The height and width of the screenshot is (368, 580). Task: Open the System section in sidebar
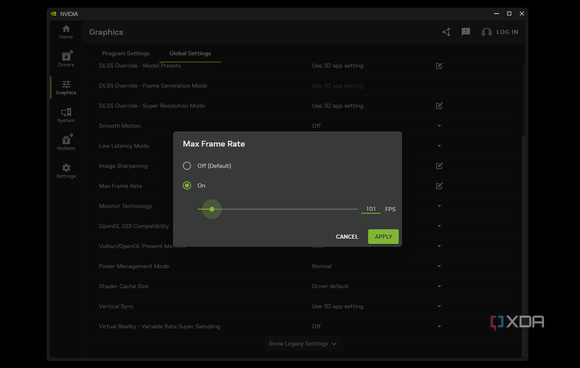pos(66,115)
